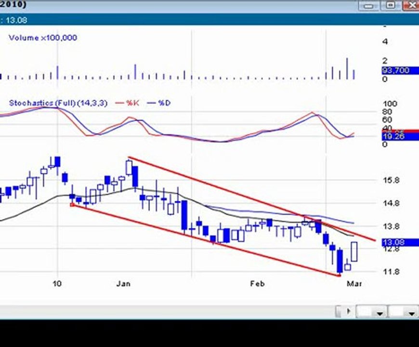Click the "10" date axis label
Image resolution: width=419 pixels, height=347 pixels.
57,283
